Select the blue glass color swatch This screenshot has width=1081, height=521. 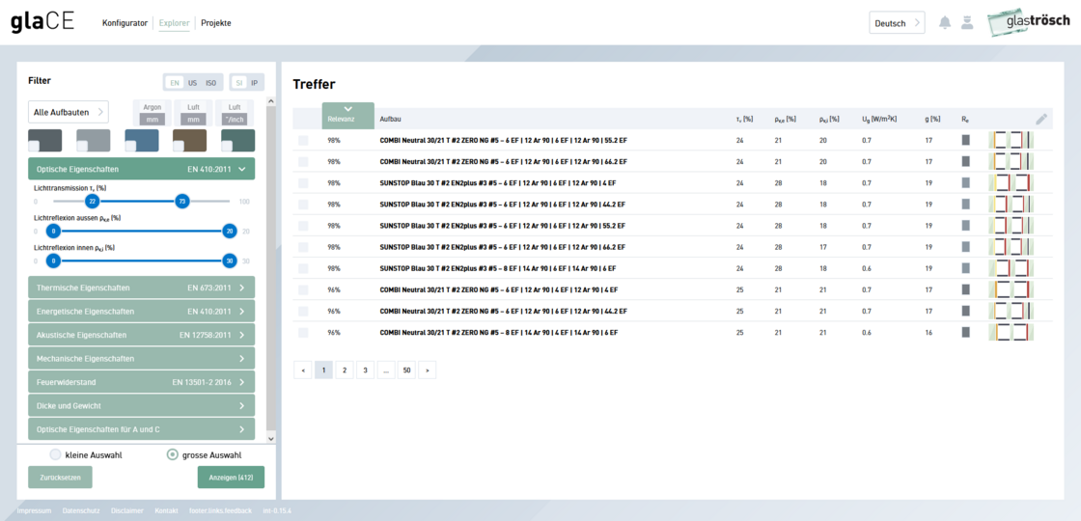141,141
